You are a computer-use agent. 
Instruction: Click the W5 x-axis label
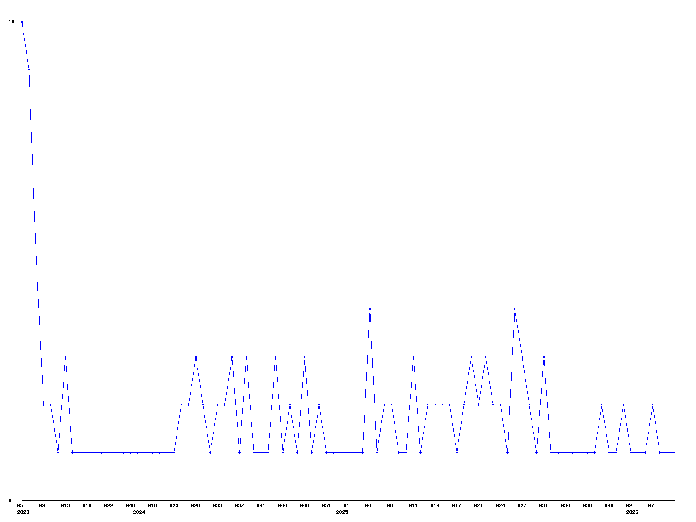pyautogui.click(x=20, y=505)
